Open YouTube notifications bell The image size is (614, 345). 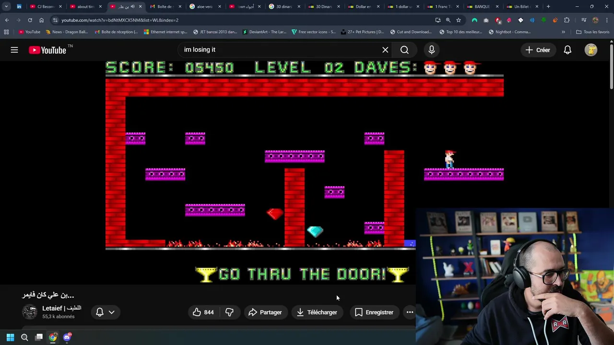click(567, 50)
